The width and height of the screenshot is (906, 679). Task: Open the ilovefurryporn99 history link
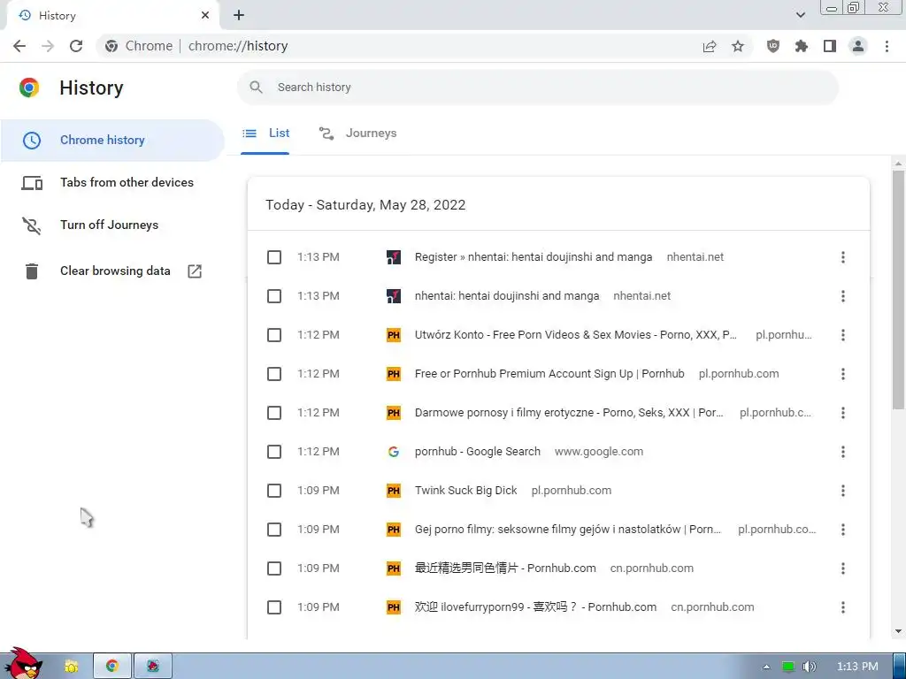pyautogui.click(x=535, y=607)
